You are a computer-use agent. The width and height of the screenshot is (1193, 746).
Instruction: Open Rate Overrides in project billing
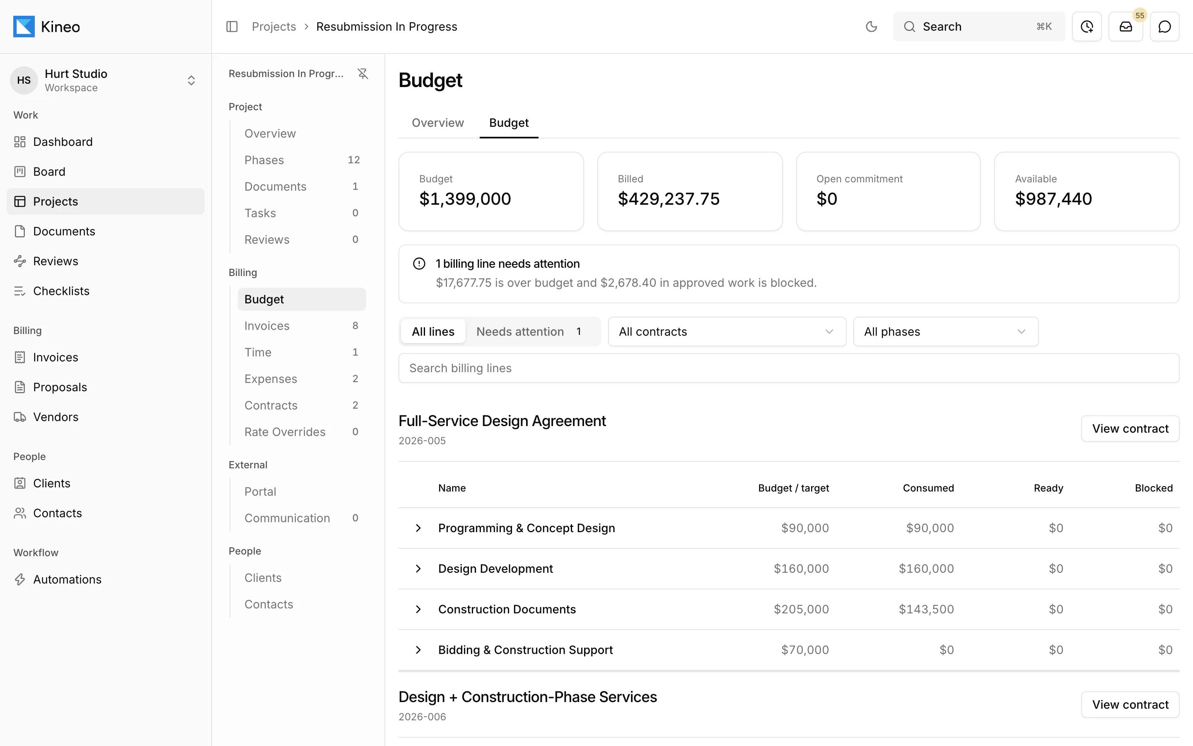302,432
